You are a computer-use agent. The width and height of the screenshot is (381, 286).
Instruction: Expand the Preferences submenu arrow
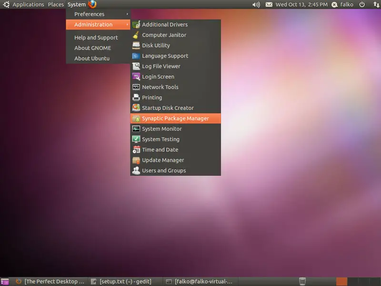(x=127, y=14)
